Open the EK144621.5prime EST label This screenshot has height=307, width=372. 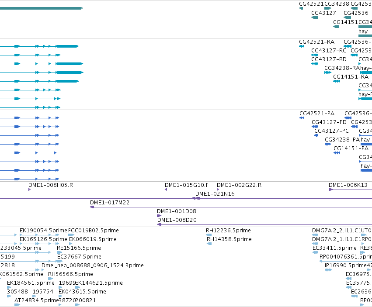(99, 283)
